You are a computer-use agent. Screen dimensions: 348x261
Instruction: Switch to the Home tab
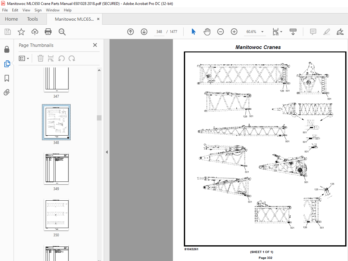(x=11, y=19)
